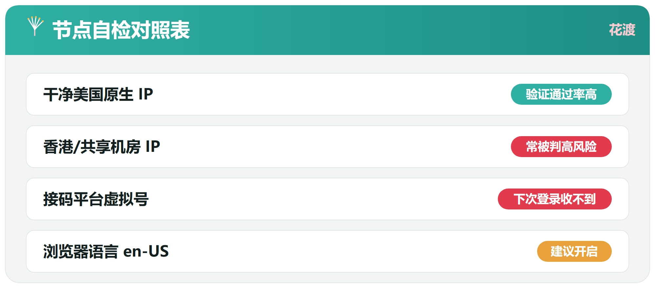The image size is (655, 288).
Task: Click the 花渡 brand label
Action: click(622, 30)
